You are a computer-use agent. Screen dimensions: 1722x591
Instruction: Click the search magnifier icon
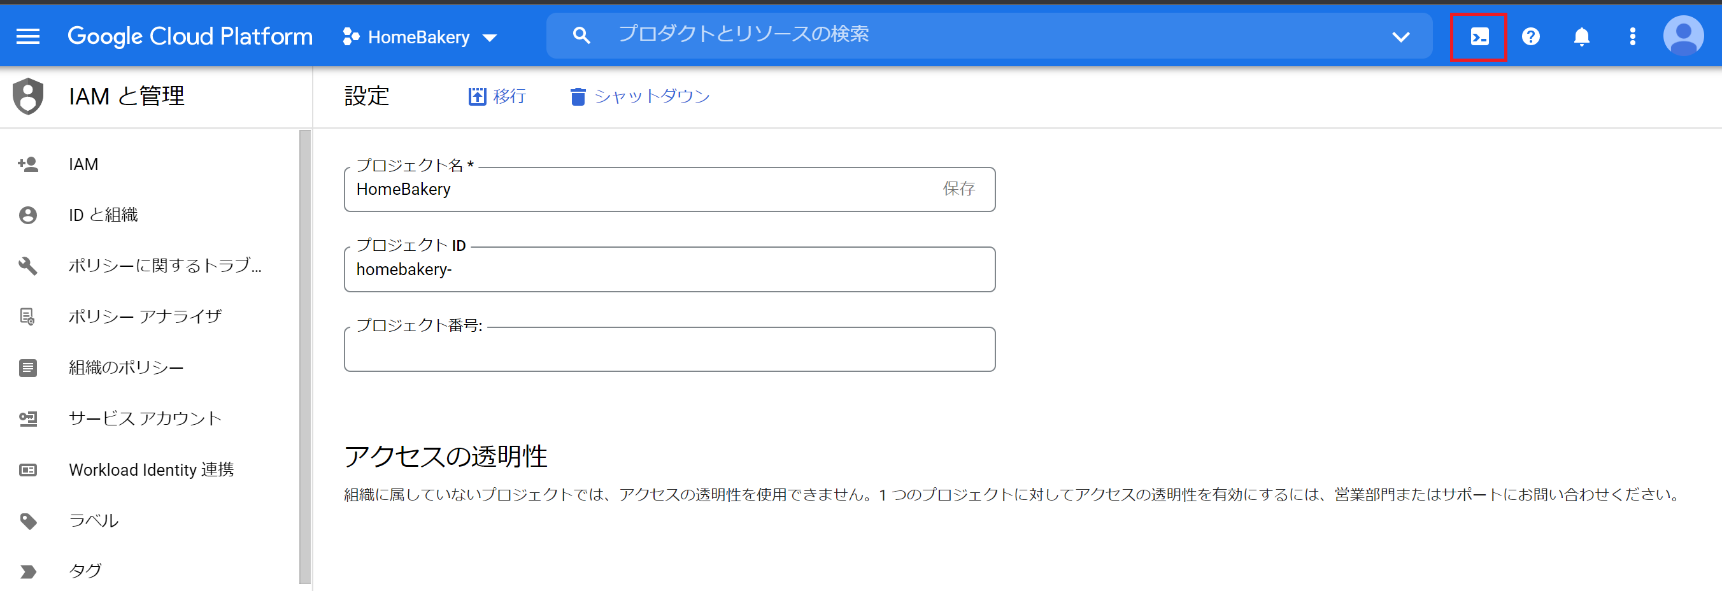[x=581, y=36]
